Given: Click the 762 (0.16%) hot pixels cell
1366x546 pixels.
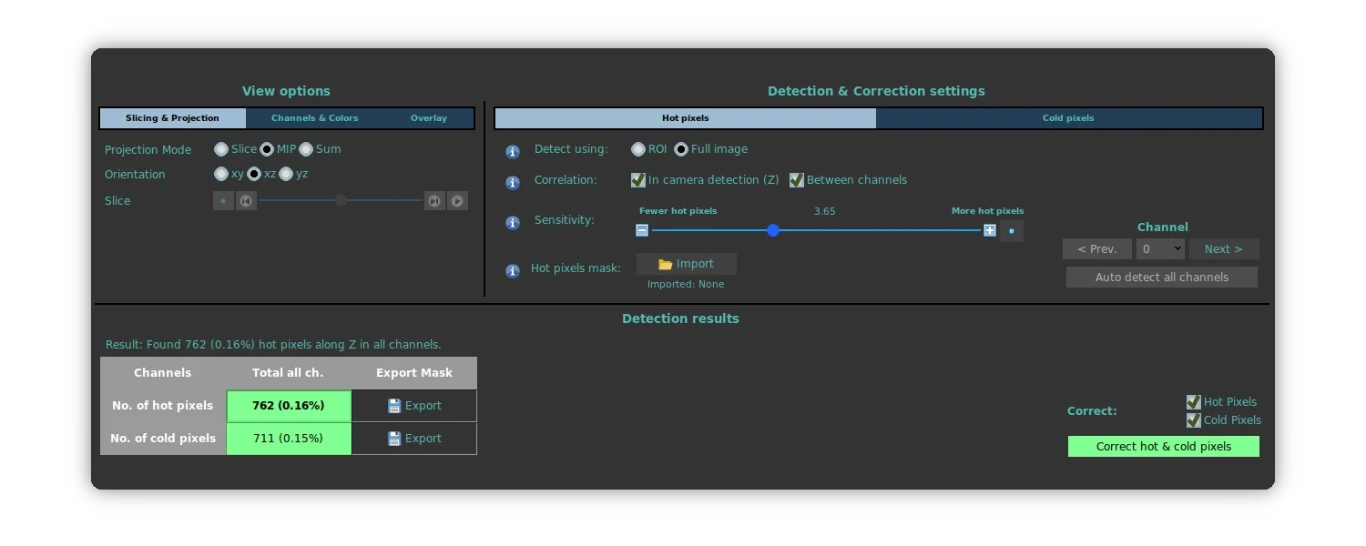Looking at the screenshot, I should click(x=289, y=406).
